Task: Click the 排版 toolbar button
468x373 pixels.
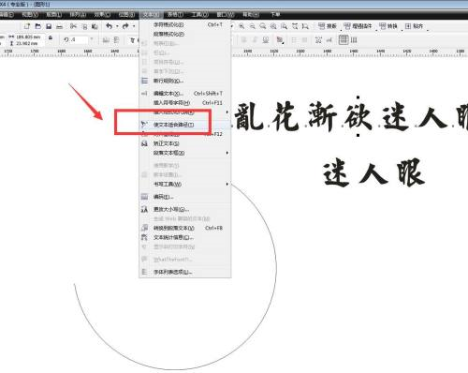Action: [x=328, y=26]
